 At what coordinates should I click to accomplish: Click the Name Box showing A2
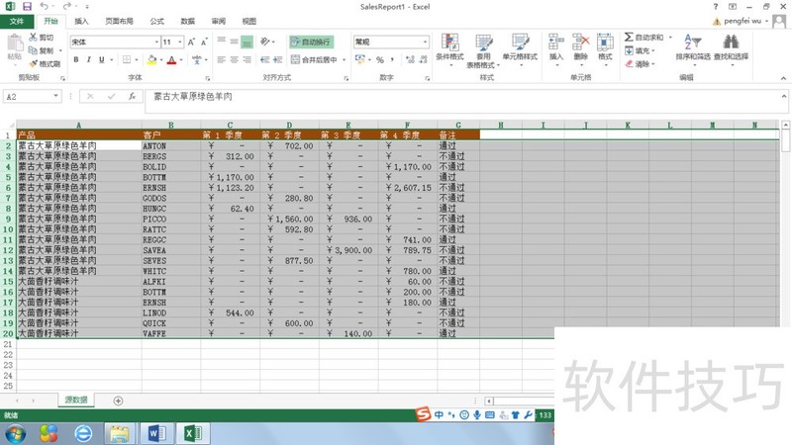[x=33, y=96]
